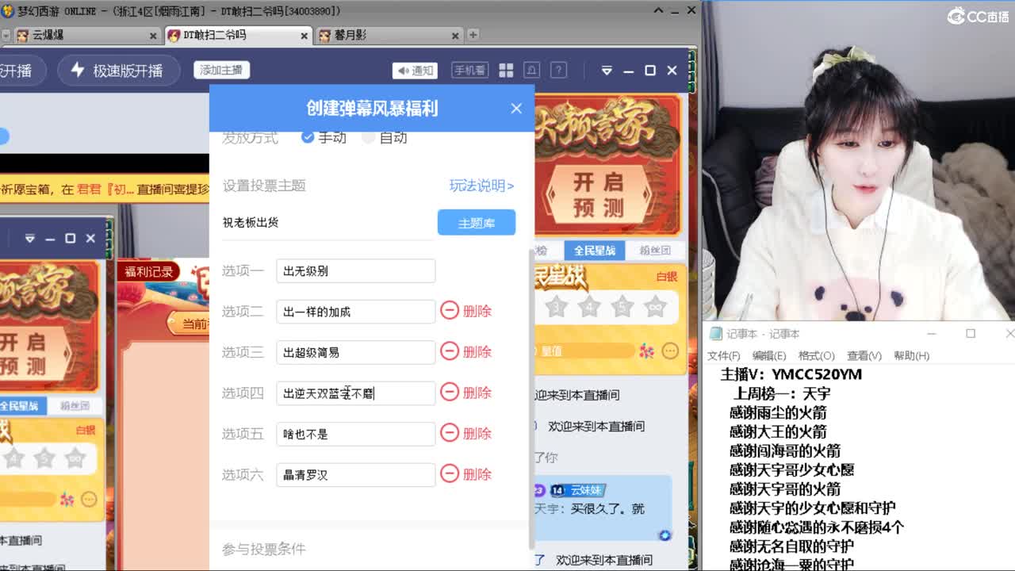The width and height of the screenshot is (1015, 571).
Task: Delete option four via red minus icon
Action: (450, 392)
